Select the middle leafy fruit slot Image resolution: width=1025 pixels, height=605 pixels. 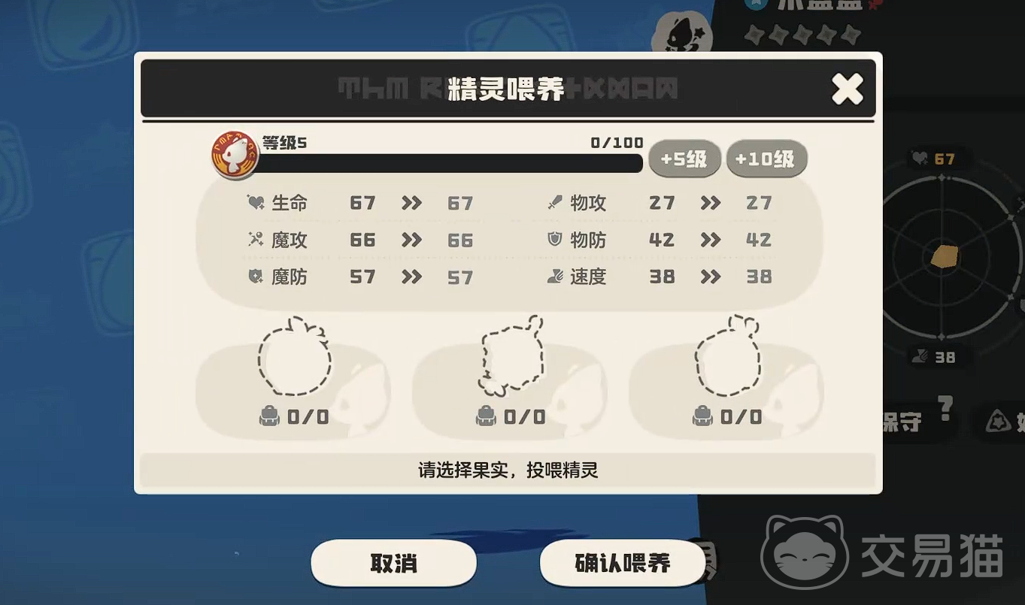point(511,356)
